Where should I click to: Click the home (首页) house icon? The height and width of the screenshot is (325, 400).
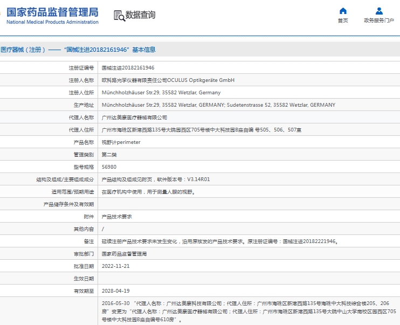343,11
